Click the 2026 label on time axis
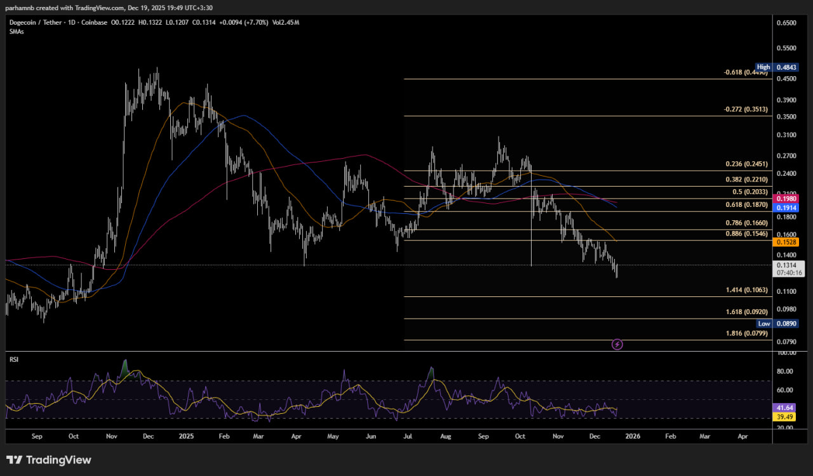The height and width of the screenshot is (476, 813). [633, 437]
